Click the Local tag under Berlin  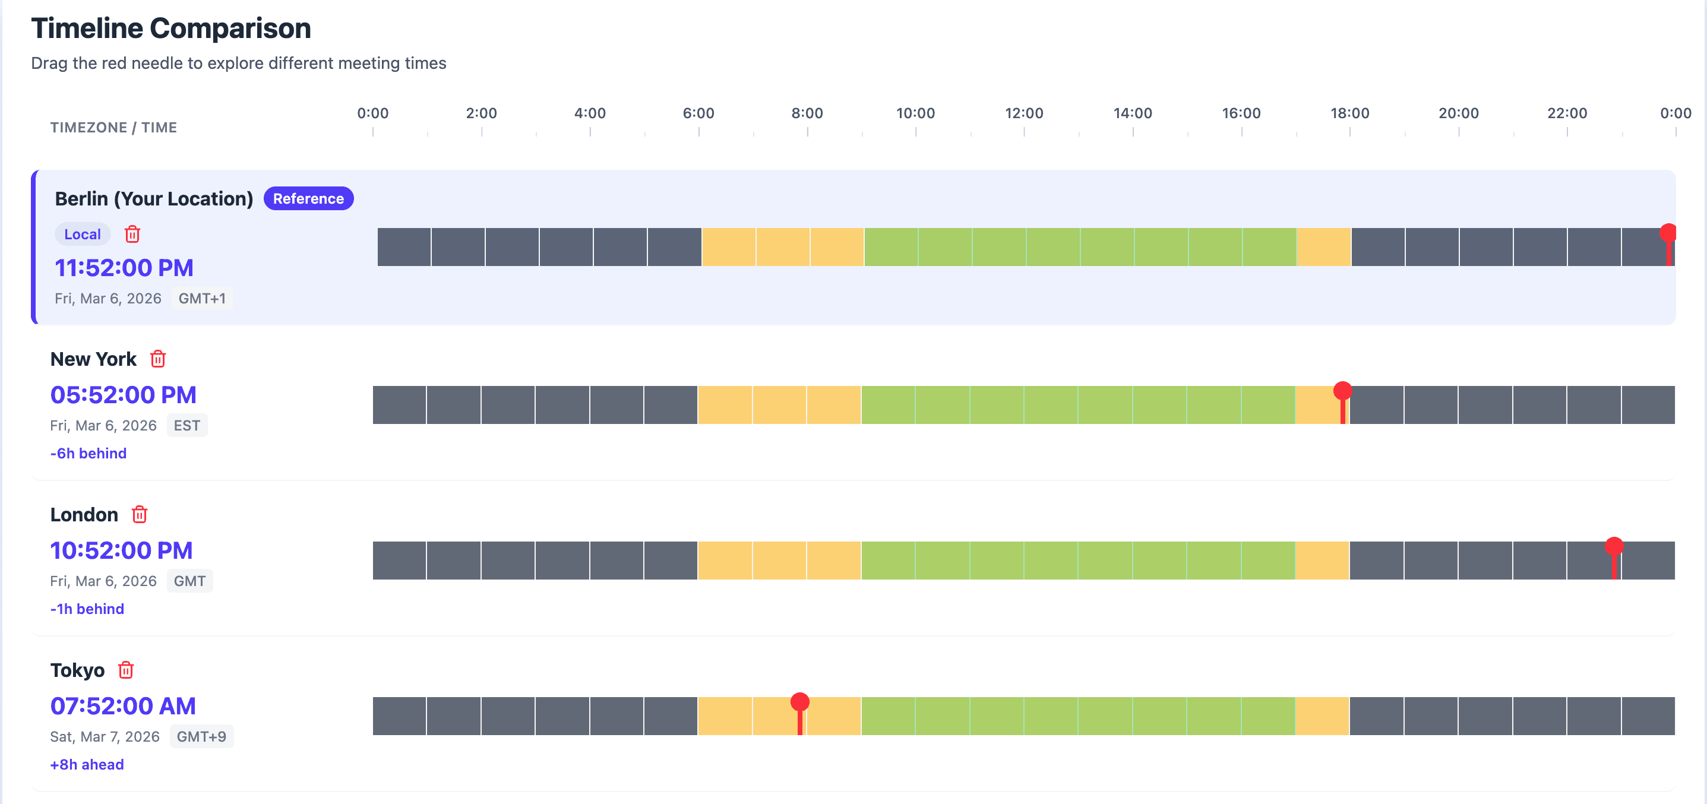click(82, 234)
